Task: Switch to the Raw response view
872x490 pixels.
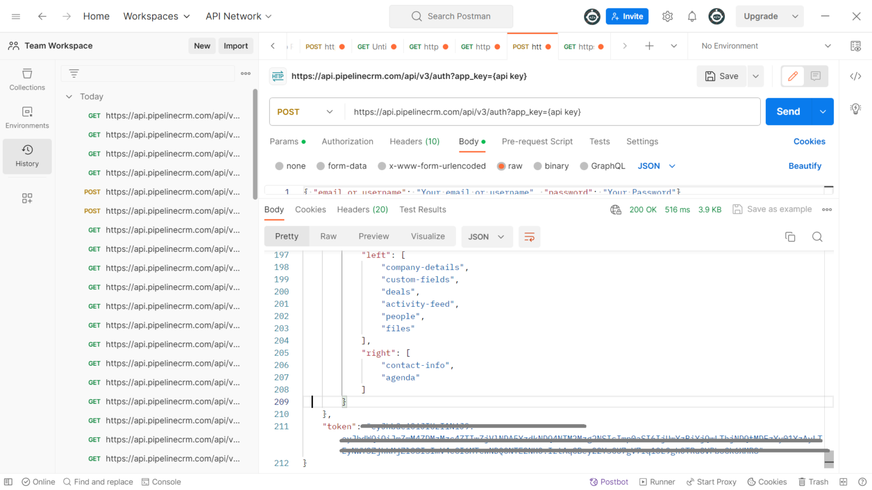Action: (328, 236)
